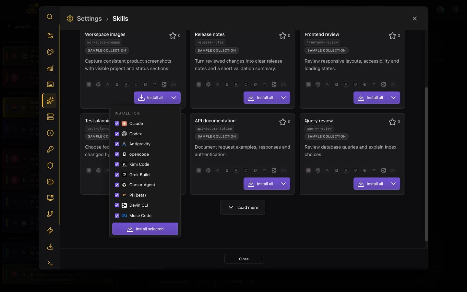Select Cursor Agent label in install list
This screenshot has height=292, width=467.
[x=142, y=185]
